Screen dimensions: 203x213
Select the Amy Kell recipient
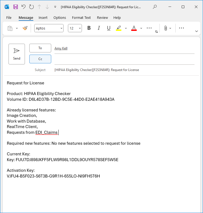[x=61, y=48]
